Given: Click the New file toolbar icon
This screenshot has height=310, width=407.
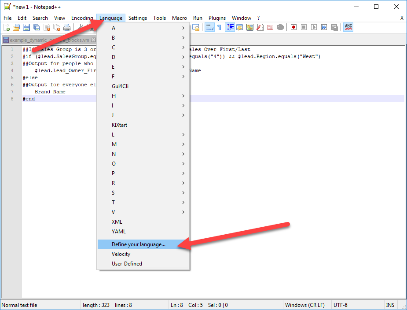Looking at the screenshot, I should [7, 27].
